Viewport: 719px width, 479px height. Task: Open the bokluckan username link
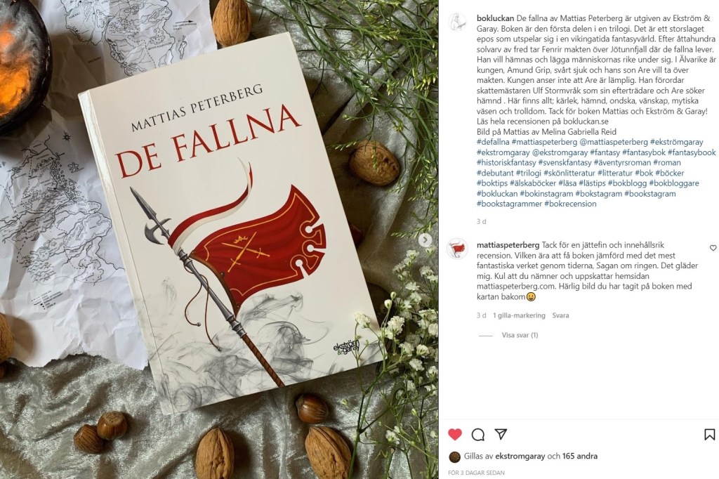tap(495, 18)
